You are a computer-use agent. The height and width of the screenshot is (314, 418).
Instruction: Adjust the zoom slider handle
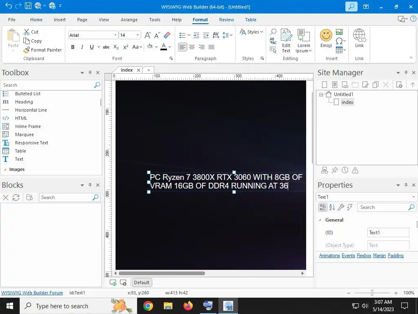[372, 293]
